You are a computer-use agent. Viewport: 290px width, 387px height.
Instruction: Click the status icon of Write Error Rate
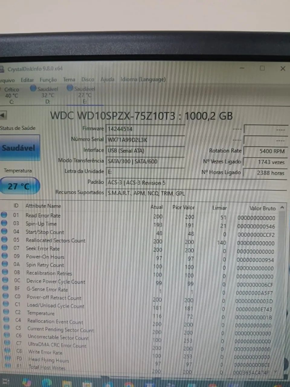(x=8, y=351)
